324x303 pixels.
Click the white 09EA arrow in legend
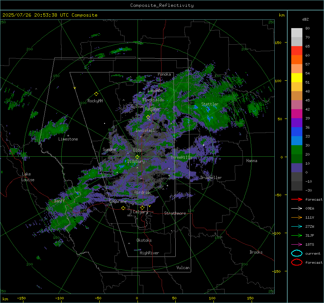click(x=297, y=208)
